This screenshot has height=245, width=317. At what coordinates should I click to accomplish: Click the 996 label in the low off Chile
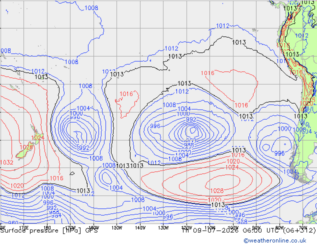click(279, 153)
